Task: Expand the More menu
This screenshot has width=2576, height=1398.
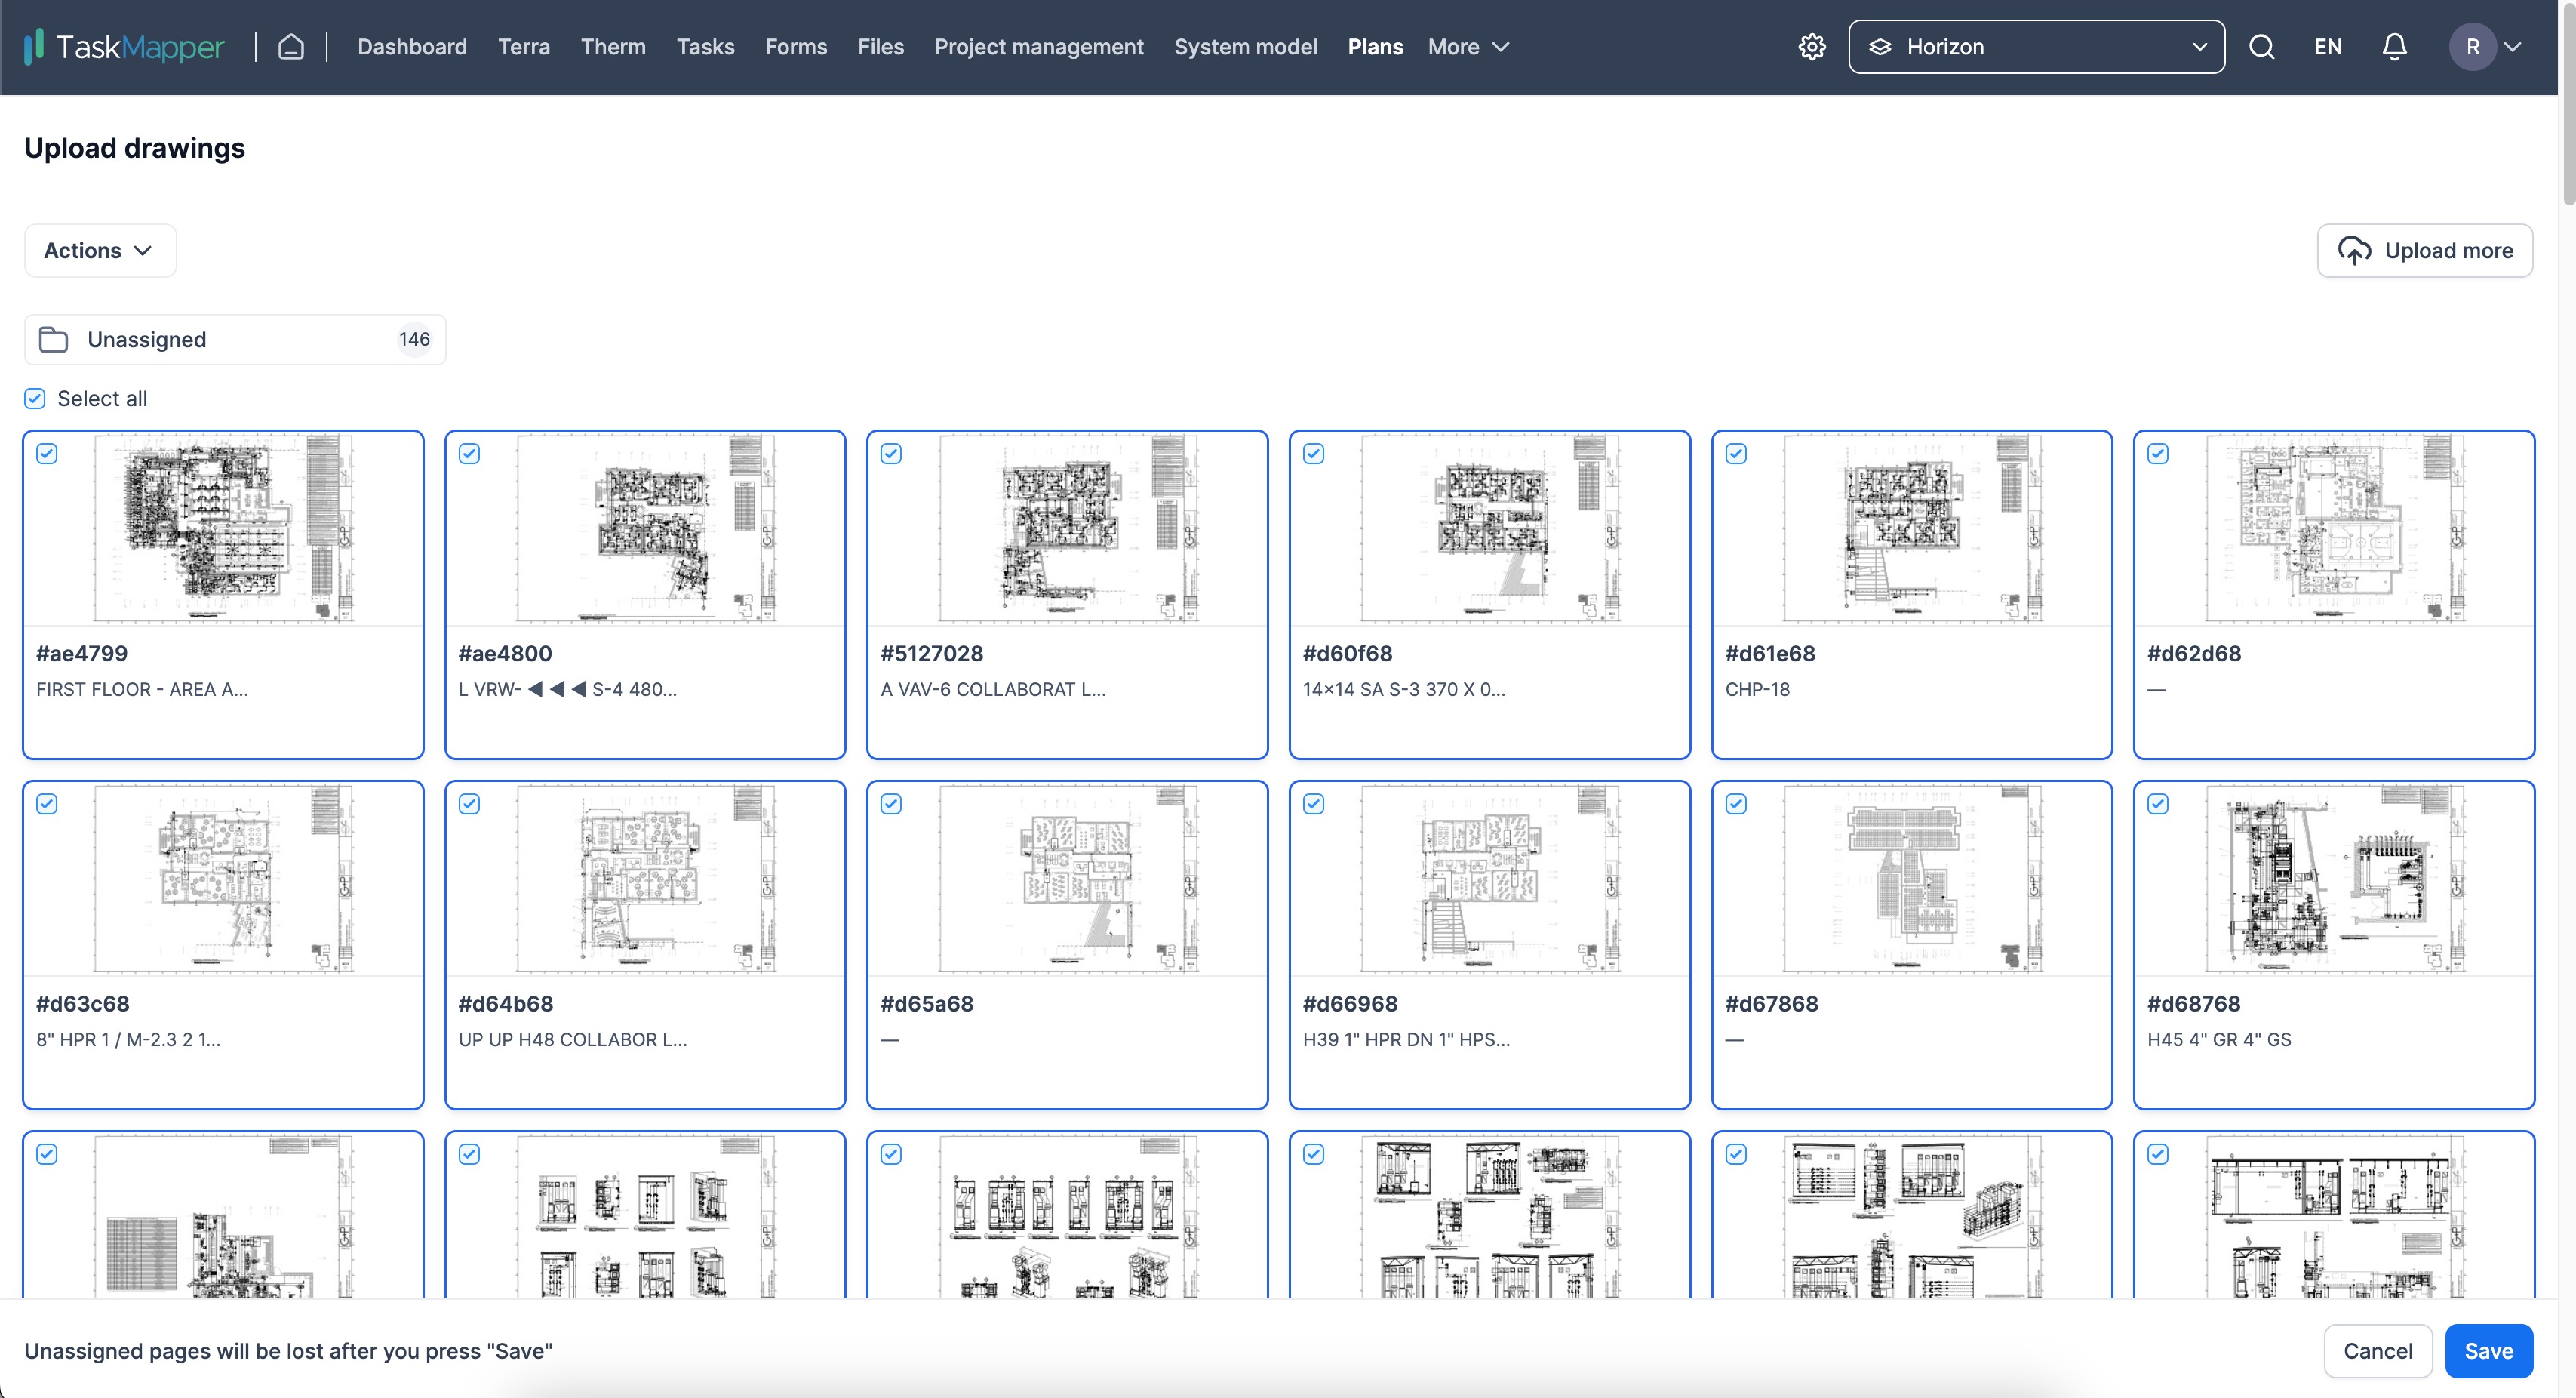Action: pos(1468,47)
